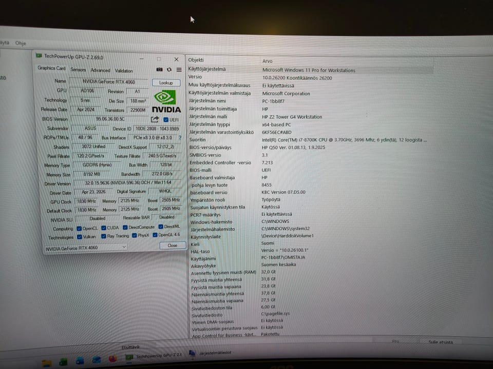Screen dimensions: 493x369
Task: Select the Käyttöjärjestelmä row in system info
Action: pos(310,70)
